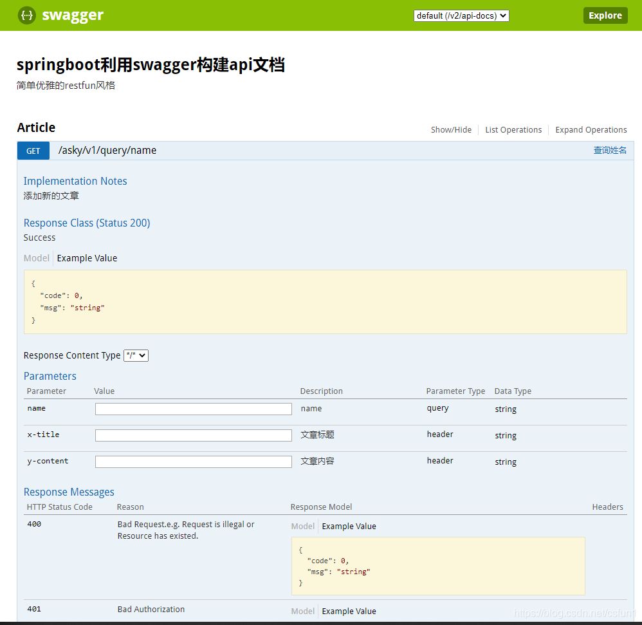
Task: Click the Explore button
Action: click(x=605, y=15)
